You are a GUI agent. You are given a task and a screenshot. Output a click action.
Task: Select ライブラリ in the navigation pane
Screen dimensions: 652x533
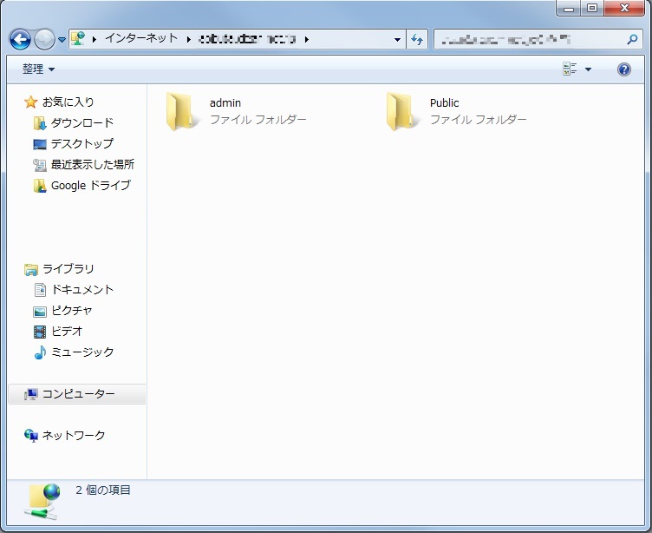pyautogui.click(x=68, y=269)
